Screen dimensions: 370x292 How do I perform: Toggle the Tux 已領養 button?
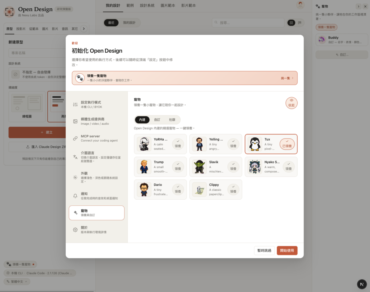[x=287, y=144]
